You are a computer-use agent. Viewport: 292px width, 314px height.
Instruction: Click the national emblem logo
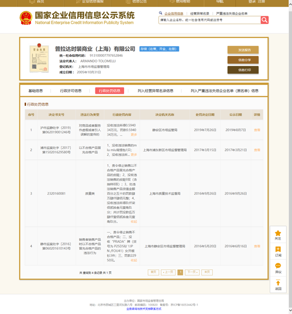26,18
